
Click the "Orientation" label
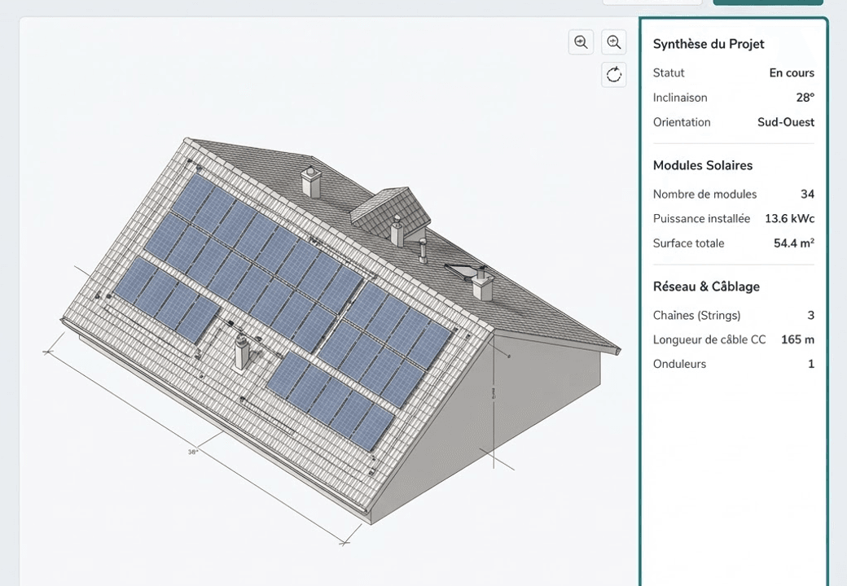pos(681,122)
